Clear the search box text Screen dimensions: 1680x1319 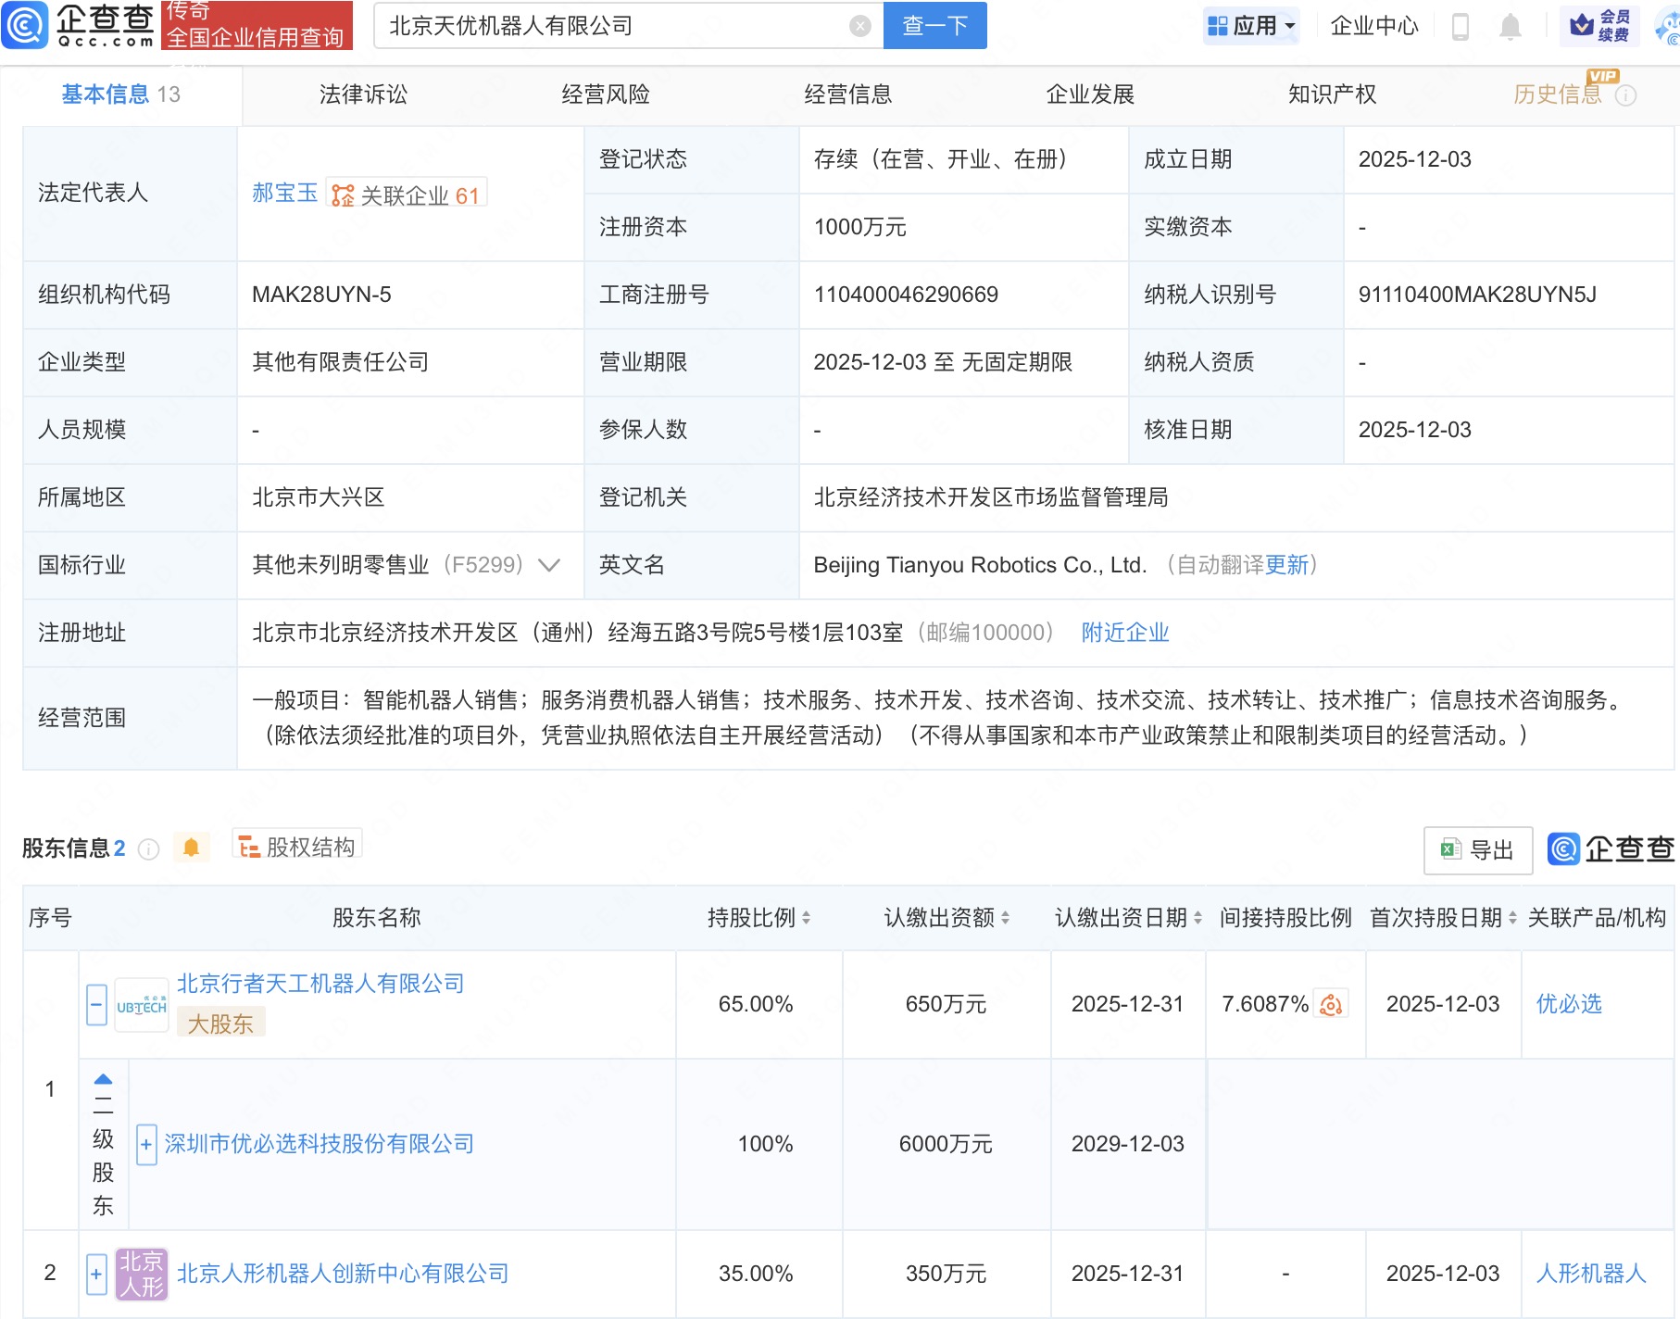859,26
